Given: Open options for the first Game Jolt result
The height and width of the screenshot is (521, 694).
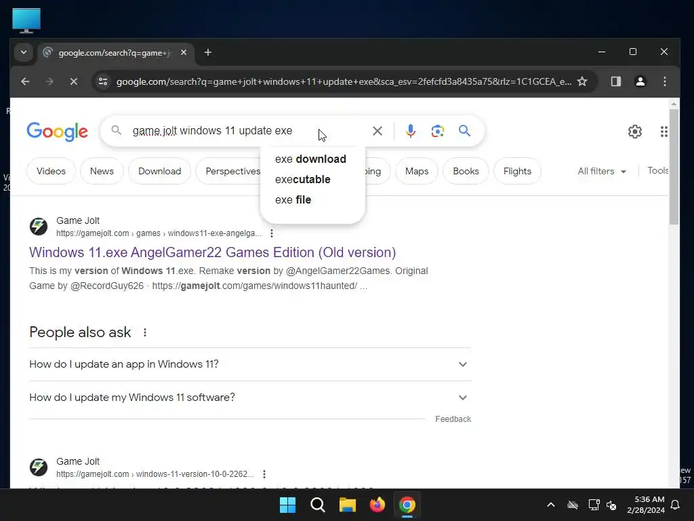Looking at the screenshot, I should click(272, 233).
